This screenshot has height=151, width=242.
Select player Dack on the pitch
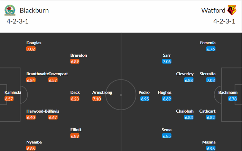(x=75, y=93)
